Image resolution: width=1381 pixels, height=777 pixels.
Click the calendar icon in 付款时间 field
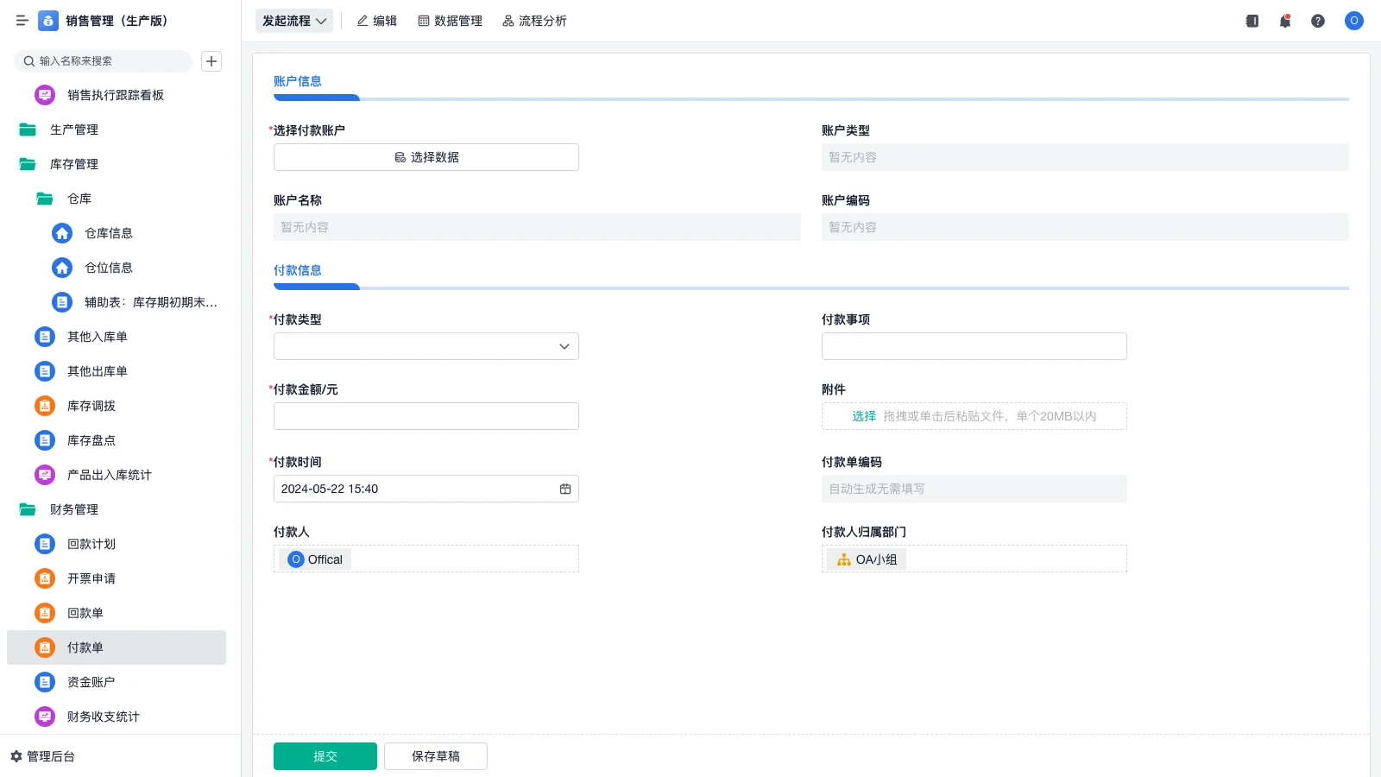[565, 489]
